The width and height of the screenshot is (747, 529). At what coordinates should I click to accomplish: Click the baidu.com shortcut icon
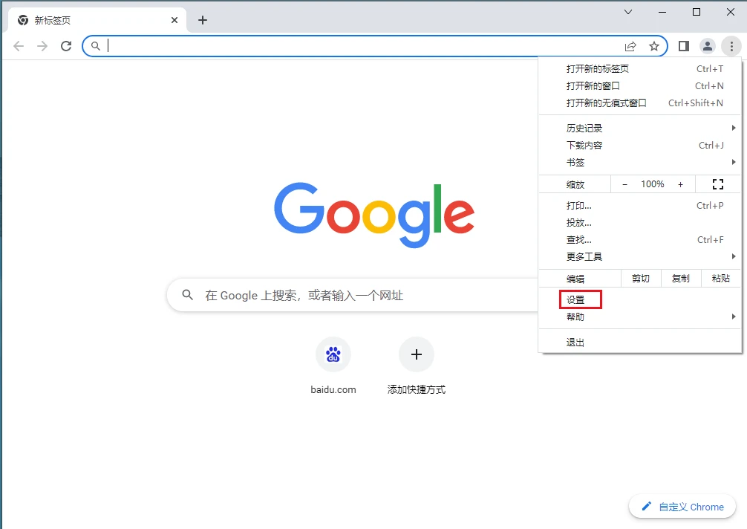click(x=333, y=354)
